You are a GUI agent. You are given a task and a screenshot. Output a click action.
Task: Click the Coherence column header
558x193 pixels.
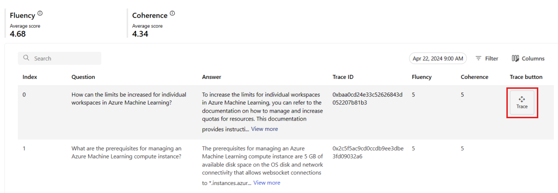point(474,77)
